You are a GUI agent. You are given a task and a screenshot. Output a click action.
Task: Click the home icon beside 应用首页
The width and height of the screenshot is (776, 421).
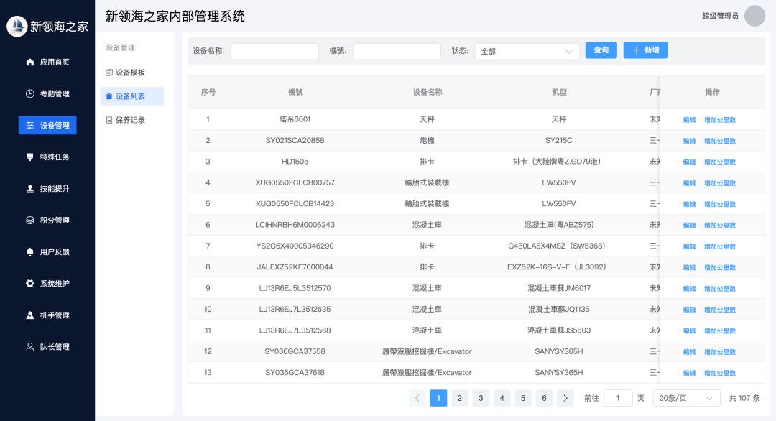(30, 62)
